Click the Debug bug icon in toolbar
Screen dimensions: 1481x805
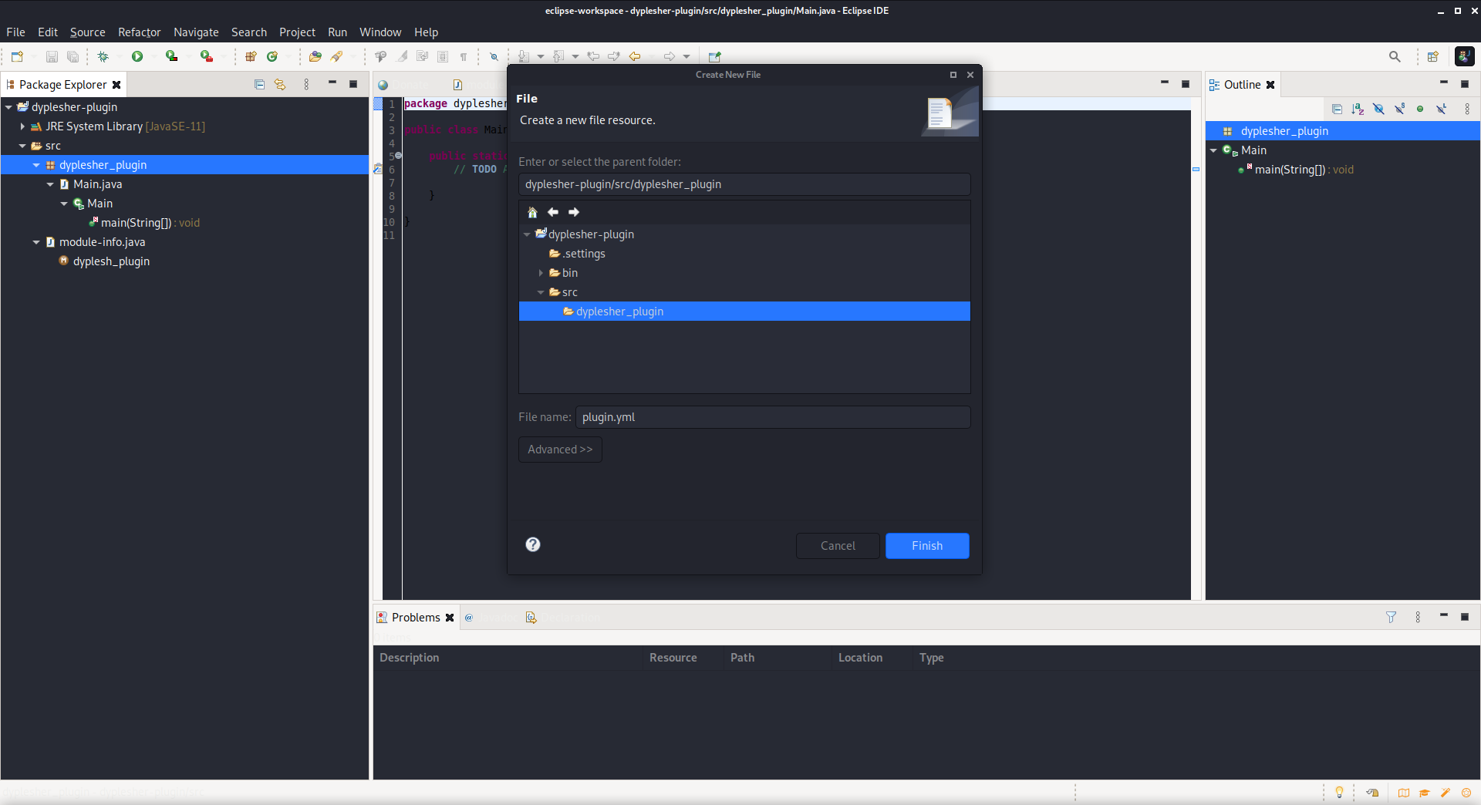[103, 56]
